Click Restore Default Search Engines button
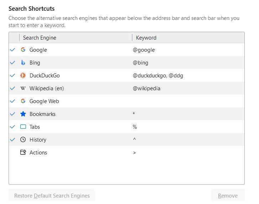This screenshot has height=204, width=259. (52, 195)
